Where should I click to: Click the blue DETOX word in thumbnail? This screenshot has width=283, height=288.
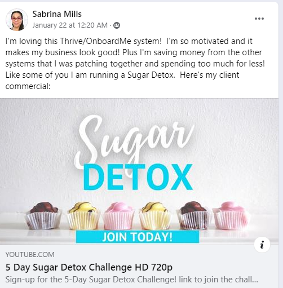(x=138, y=177)
